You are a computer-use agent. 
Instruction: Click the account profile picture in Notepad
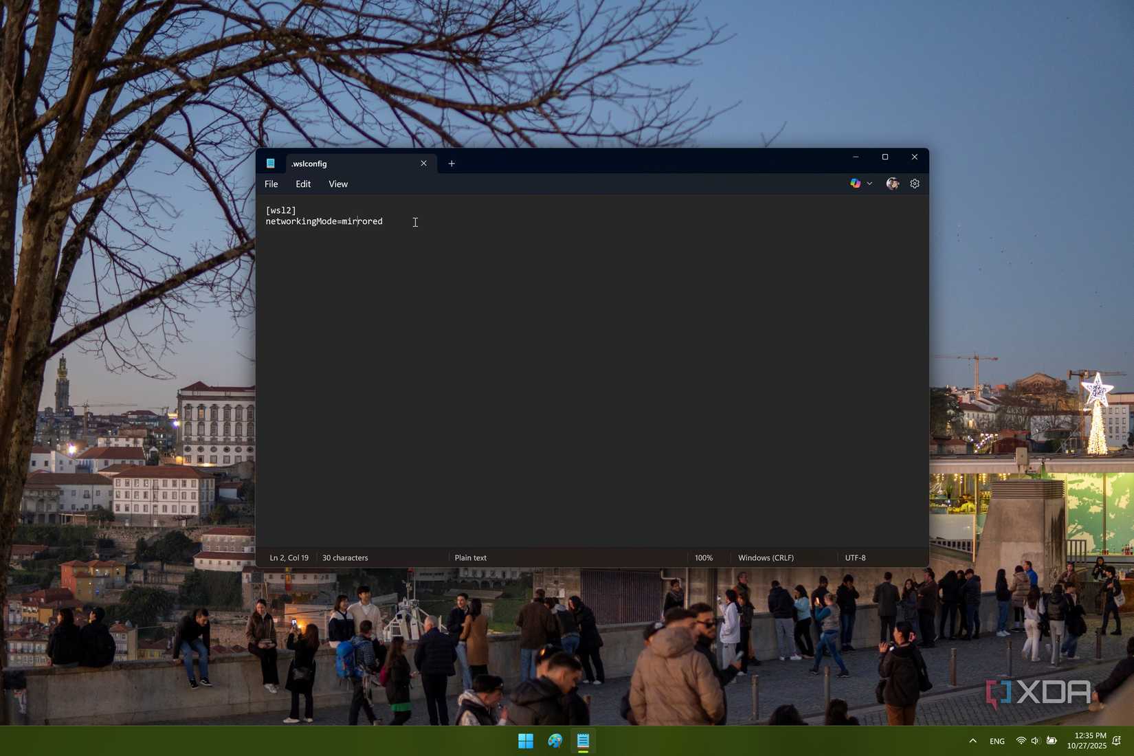click(x=891, y=184)
